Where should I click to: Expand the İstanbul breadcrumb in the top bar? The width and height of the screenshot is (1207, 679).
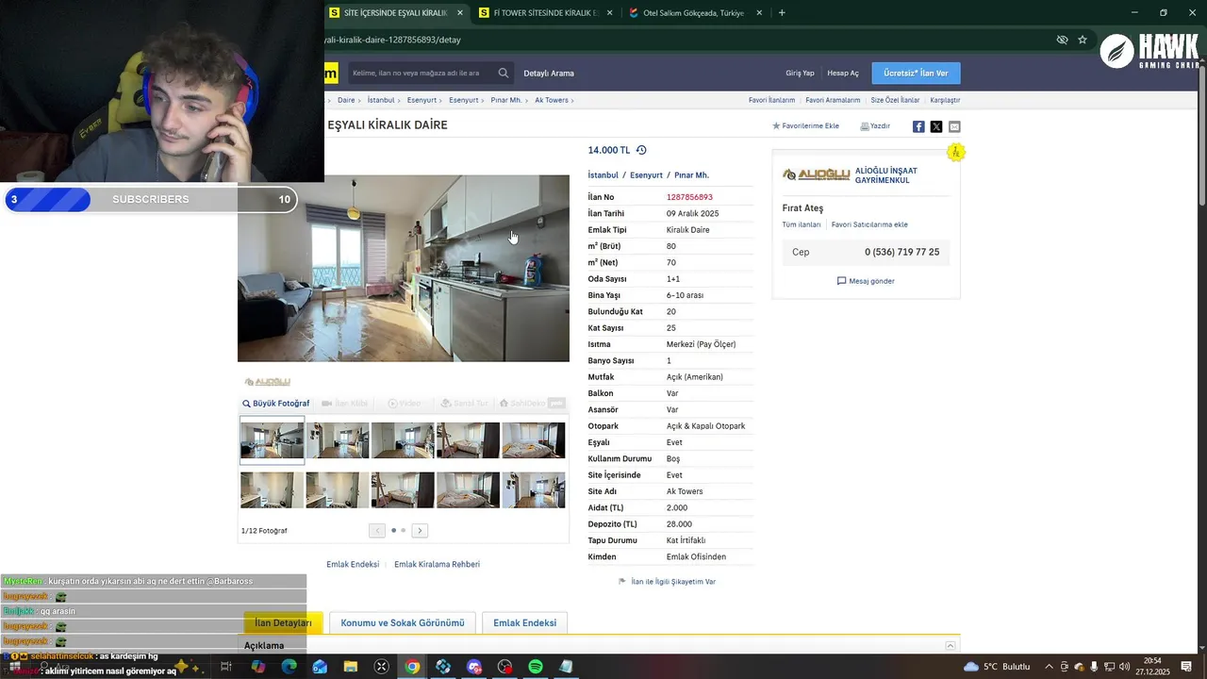coord(383,100)
